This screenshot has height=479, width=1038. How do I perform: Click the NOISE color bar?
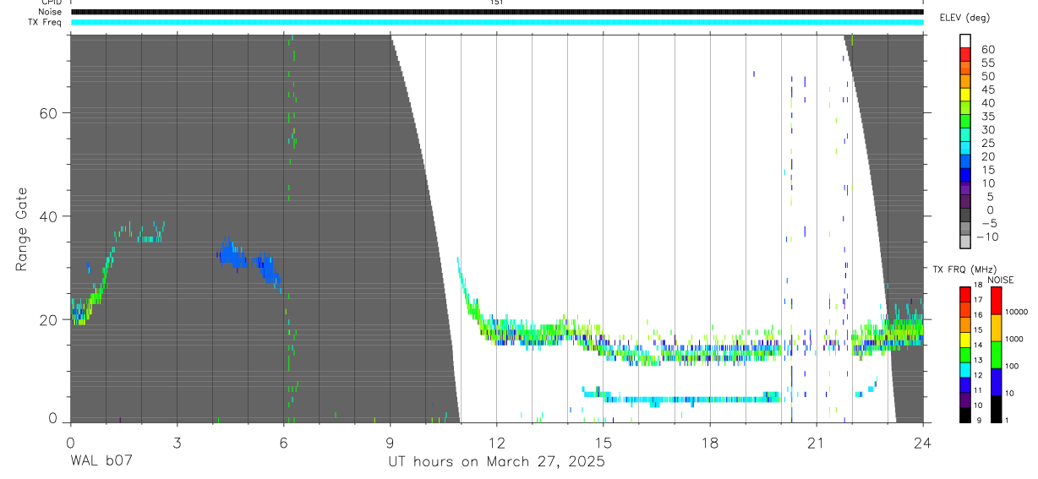(x=997, y=354)
